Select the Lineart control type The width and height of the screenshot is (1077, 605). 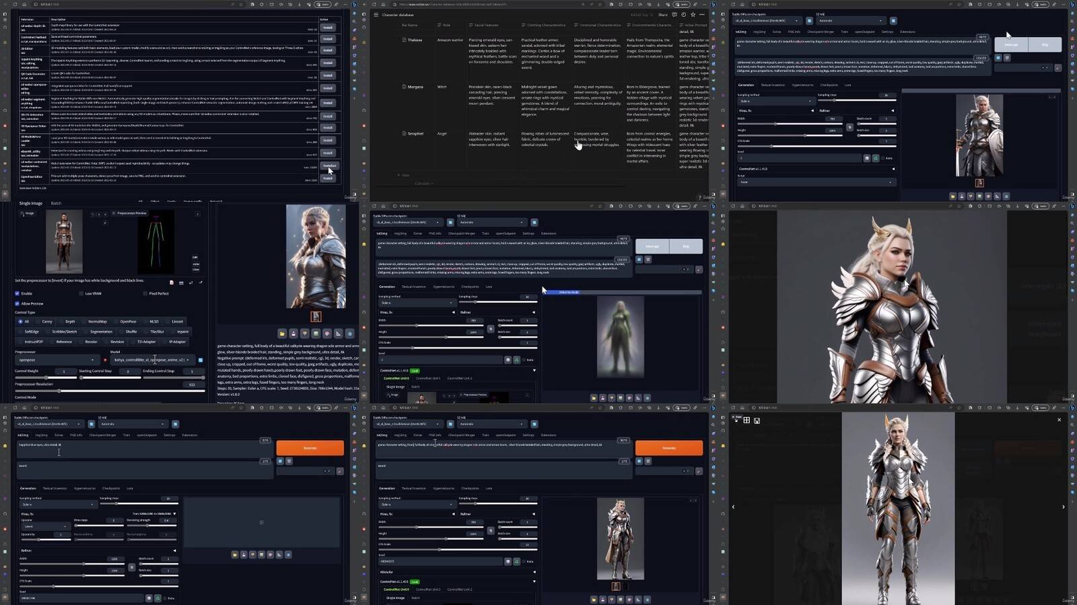[x=175, y=322]
